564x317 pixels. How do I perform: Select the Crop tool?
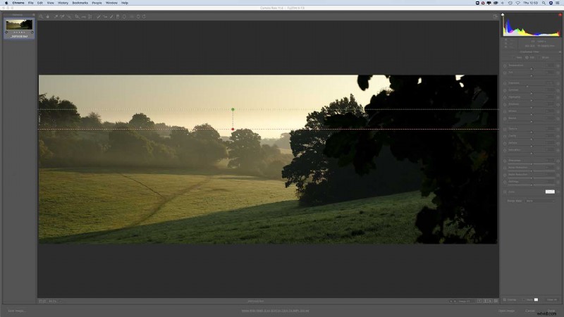click(77, 16)
